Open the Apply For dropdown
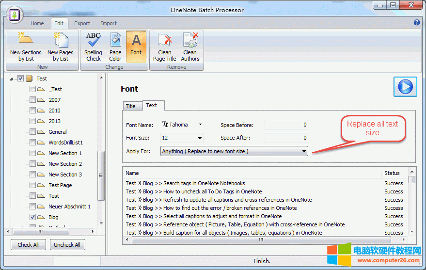This screenshot has height=270, width=426. [304, 151]
